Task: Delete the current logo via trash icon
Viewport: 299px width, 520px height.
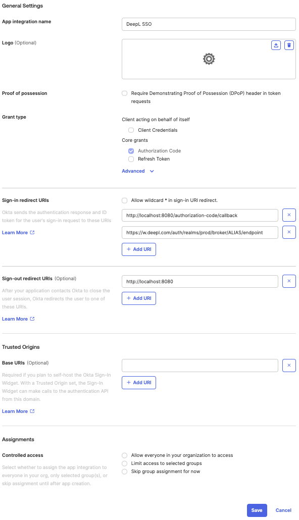Action: 289,45
